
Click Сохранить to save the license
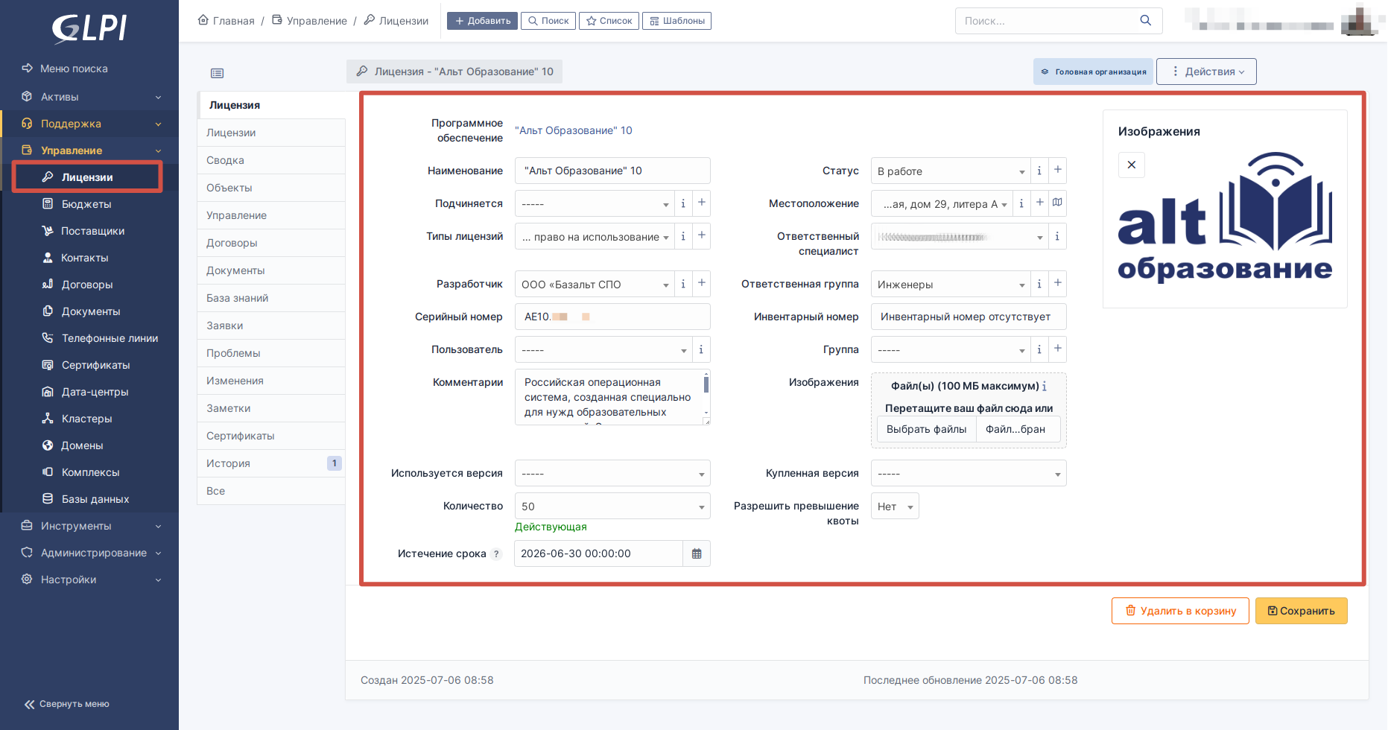1301,611
